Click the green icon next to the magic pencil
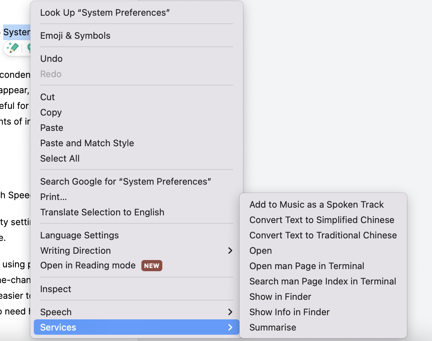 [x=29, y=47]
